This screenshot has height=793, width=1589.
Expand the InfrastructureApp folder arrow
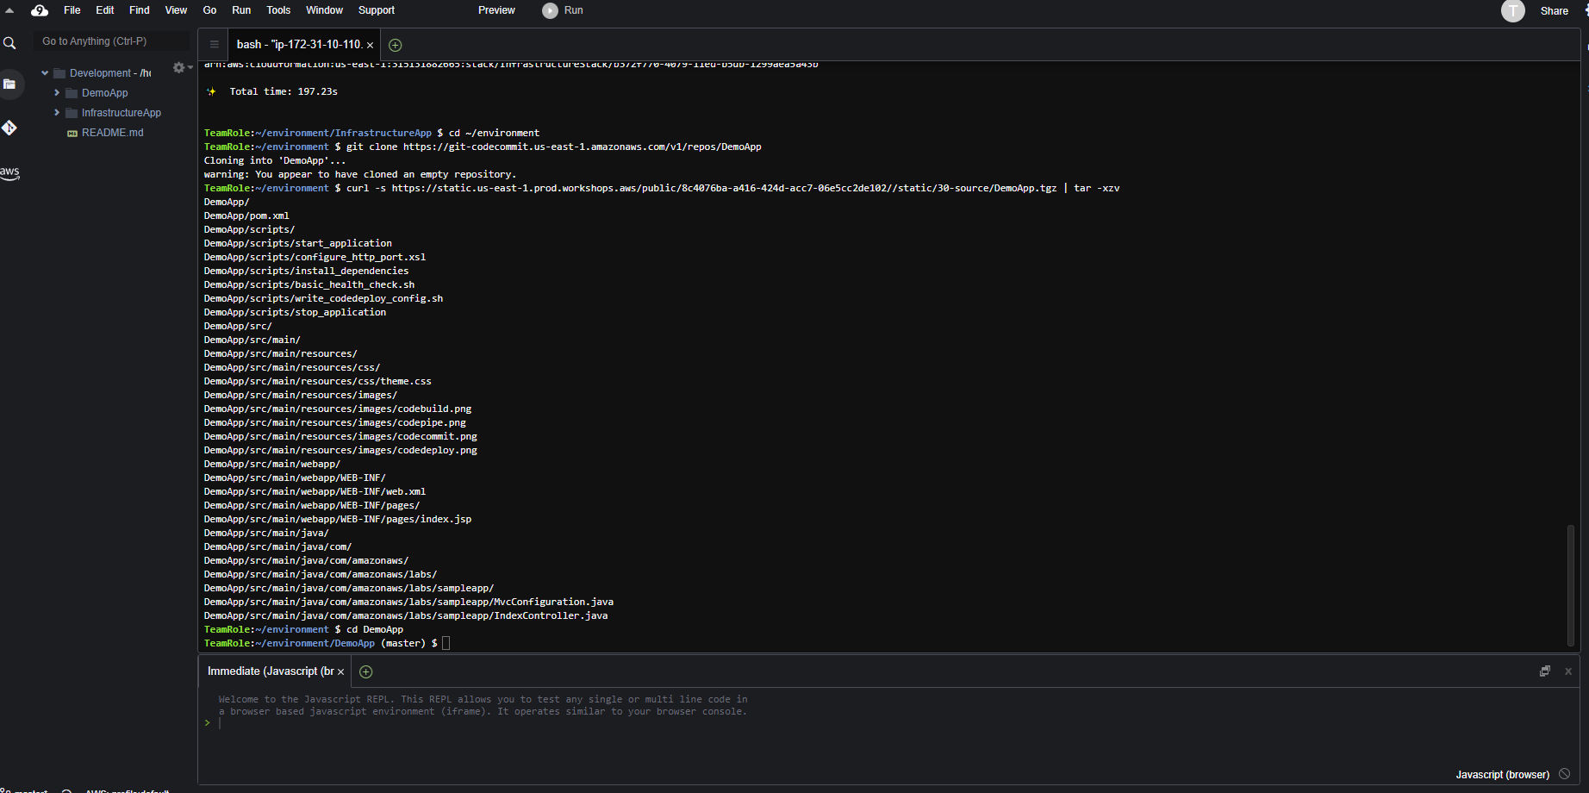(x=57, y=113)
